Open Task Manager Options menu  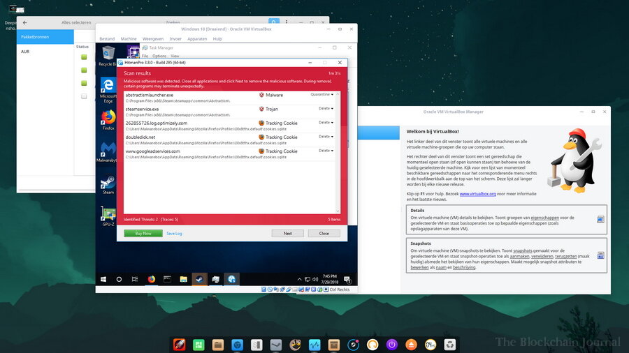click(x=159, y=56)
